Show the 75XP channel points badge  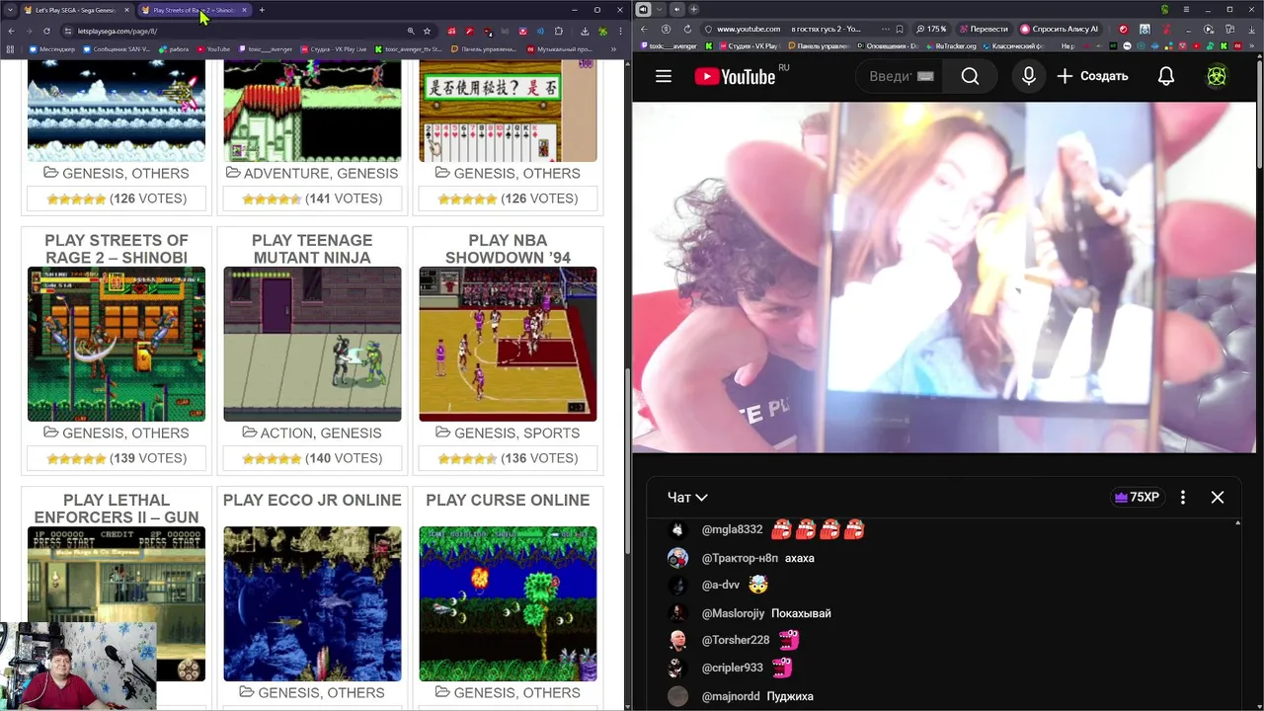[x=1137, y=498]
